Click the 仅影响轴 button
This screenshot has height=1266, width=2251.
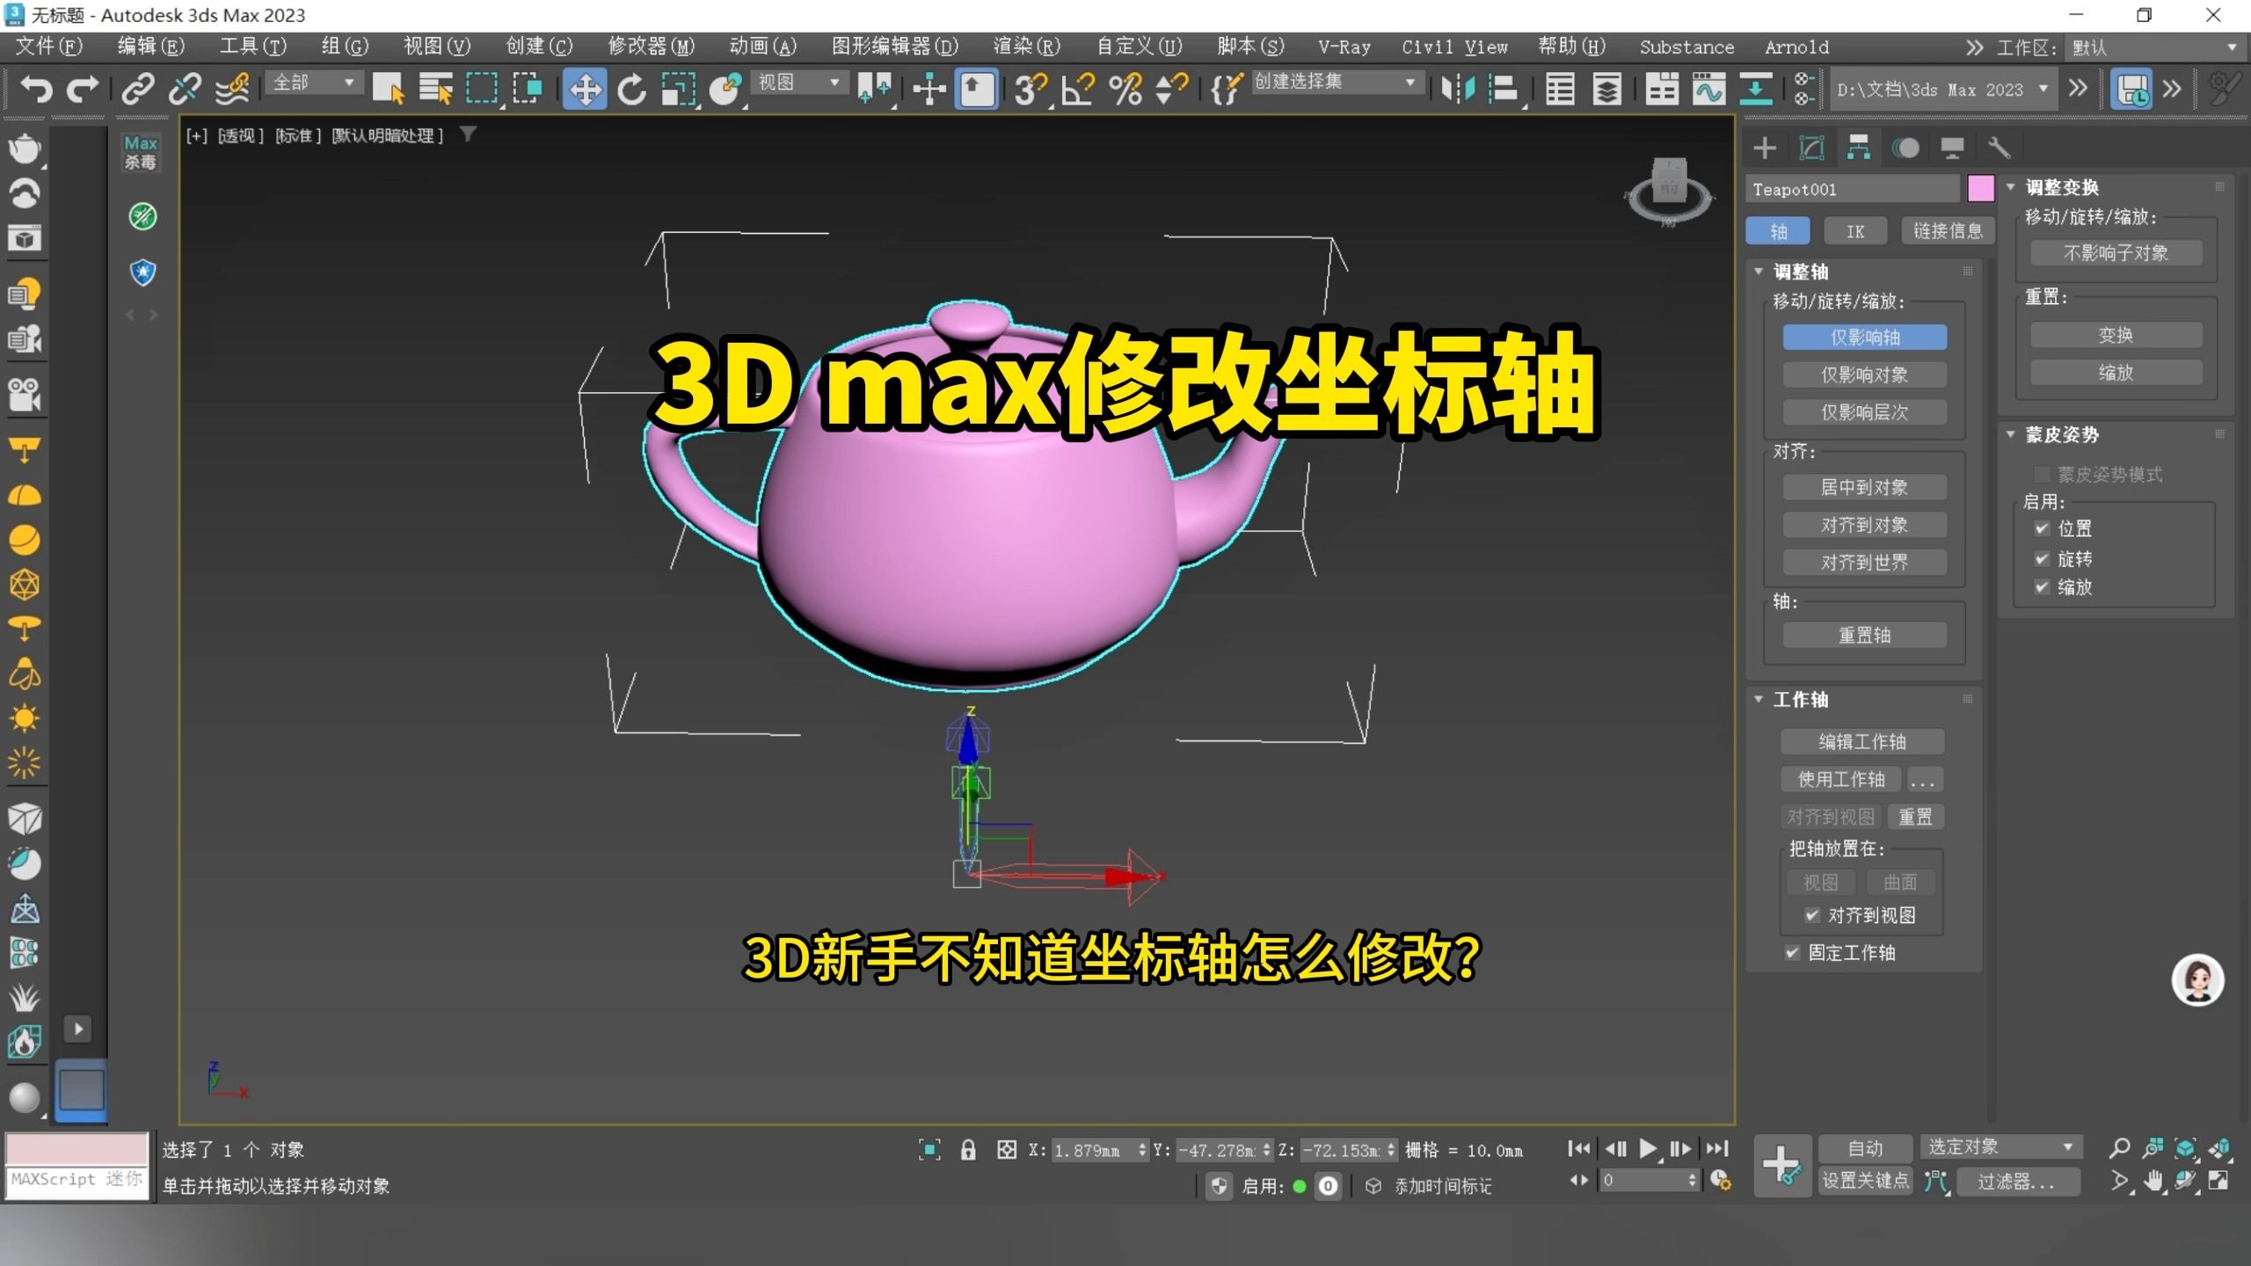coord(1865,337)
